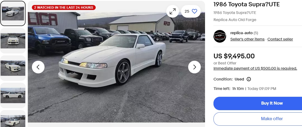Click the Make offer button
Image resolution: width=302 pixels, height=127 pixels.
tap(272, 119)
